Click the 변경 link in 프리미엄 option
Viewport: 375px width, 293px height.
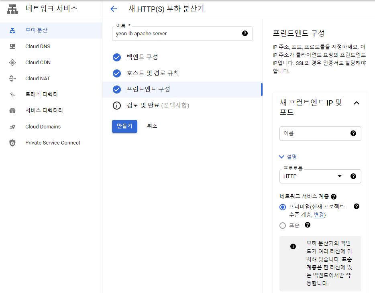(319, 215)
